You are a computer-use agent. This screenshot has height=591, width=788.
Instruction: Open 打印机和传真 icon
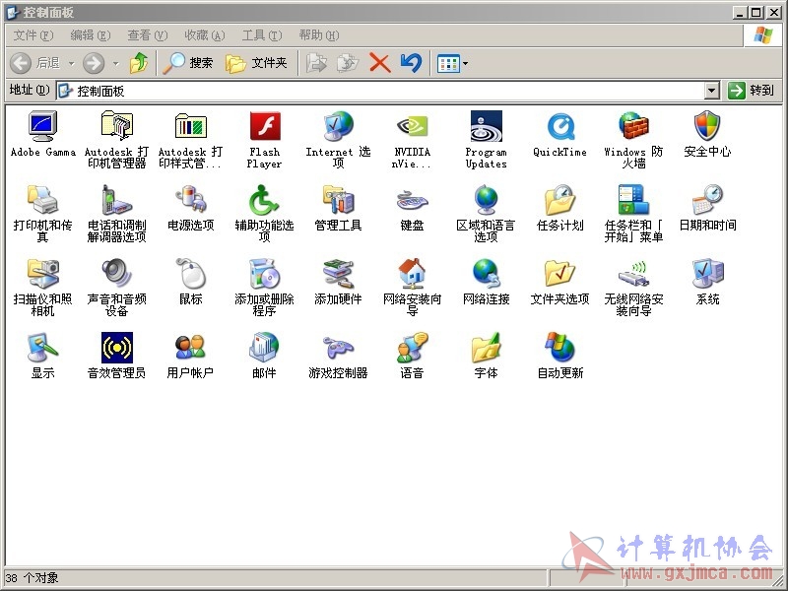[x=42, y=200]
